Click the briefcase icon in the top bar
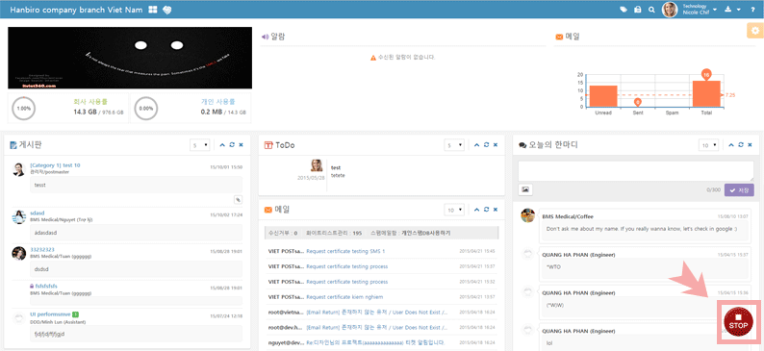The image size is (764, 351). tap(637, 10)
